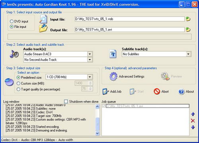This screenshot has width=199, height=143.
Task: Click the red Abort icon
Action: (x=157, y=91)
